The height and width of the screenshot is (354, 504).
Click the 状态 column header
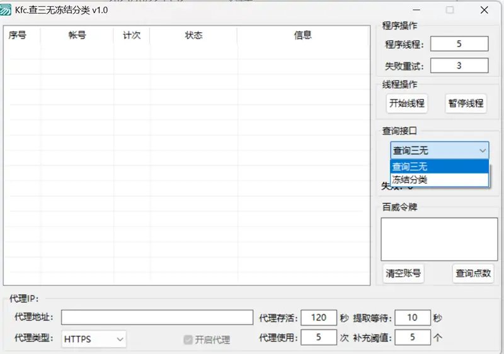[193, 36]
